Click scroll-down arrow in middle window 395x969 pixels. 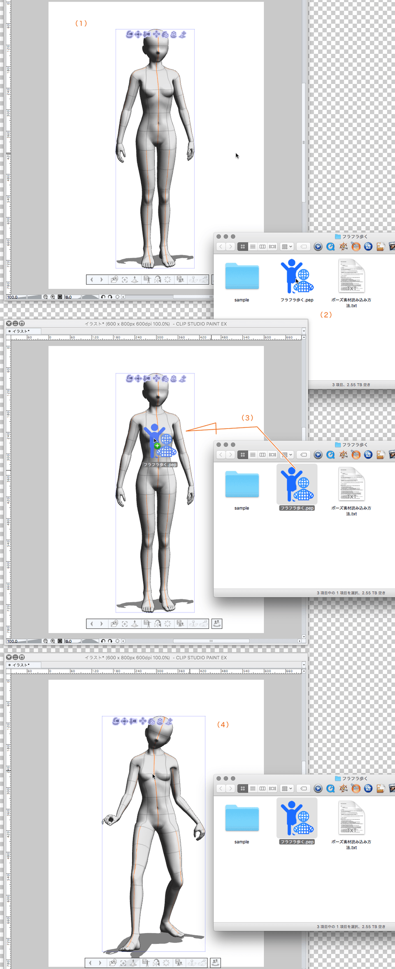pos(304,636)
